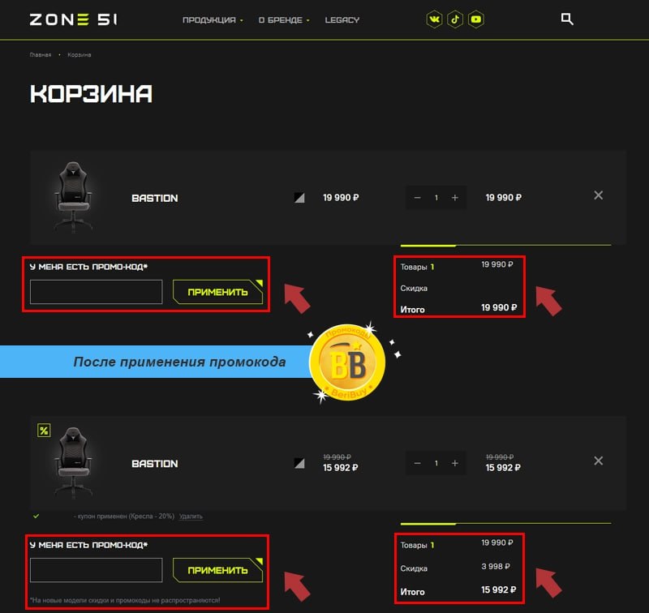Expand the Продукция menu dropdown
Image resolution: width=649 pixels, height=613 pixels.
coord(213,19)
